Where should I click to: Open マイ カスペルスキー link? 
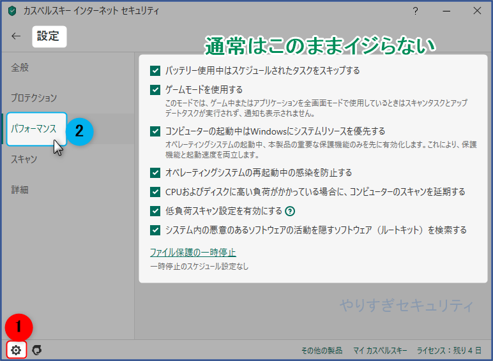[x=380, y=350]
